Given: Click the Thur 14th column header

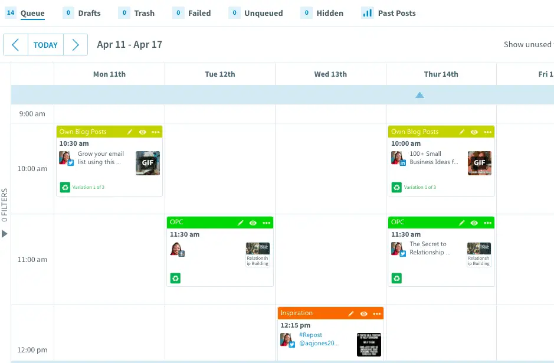Looking at the screenshot, I should (441, 74).
